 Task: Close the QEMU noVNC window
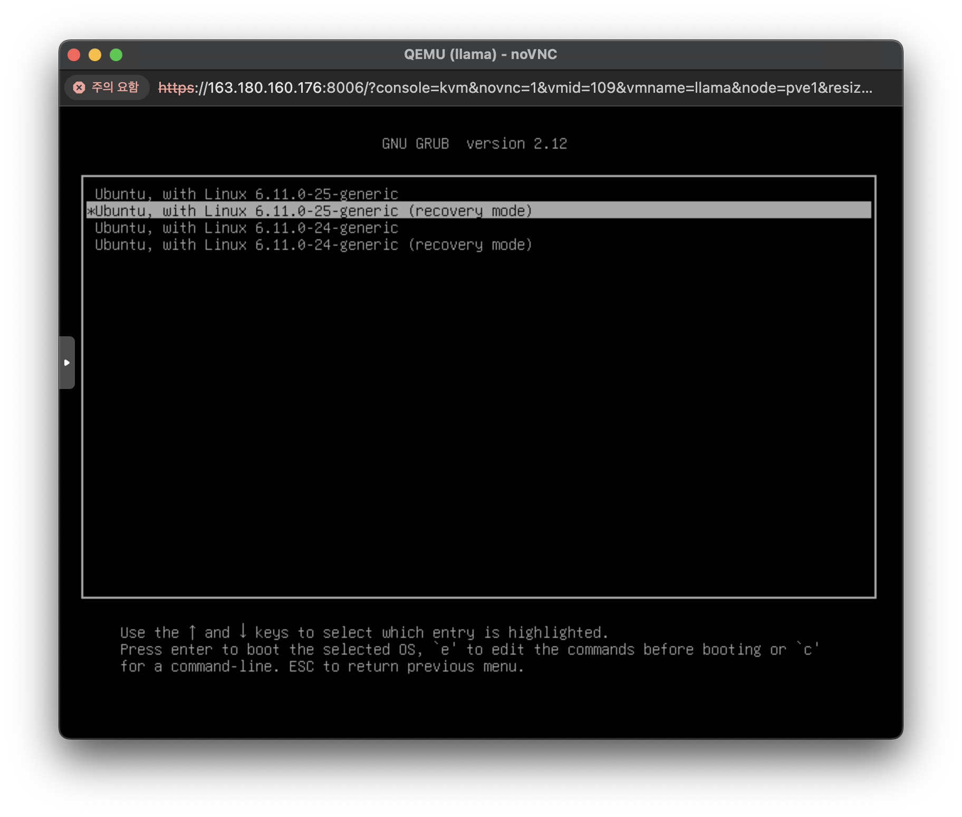[x=74, y=55]
